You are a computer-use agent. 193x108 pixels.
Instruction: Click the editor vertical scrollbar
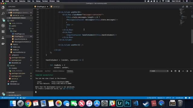[192, 37]
